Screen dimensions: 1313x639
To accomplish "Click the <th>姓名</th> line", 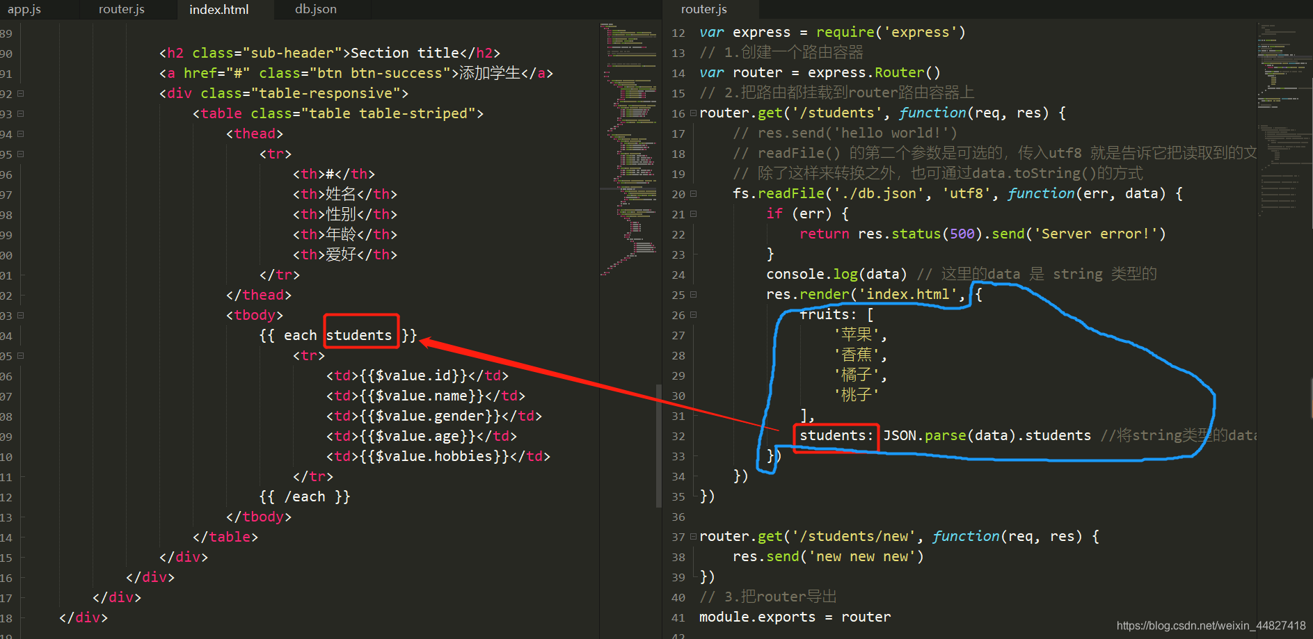I will tap(345, 194).
